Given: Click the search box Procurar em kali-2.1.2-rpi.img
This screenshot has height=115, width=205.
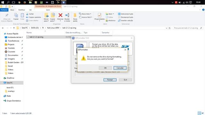Looking at the screenshot, I should (x=188, y=28).
